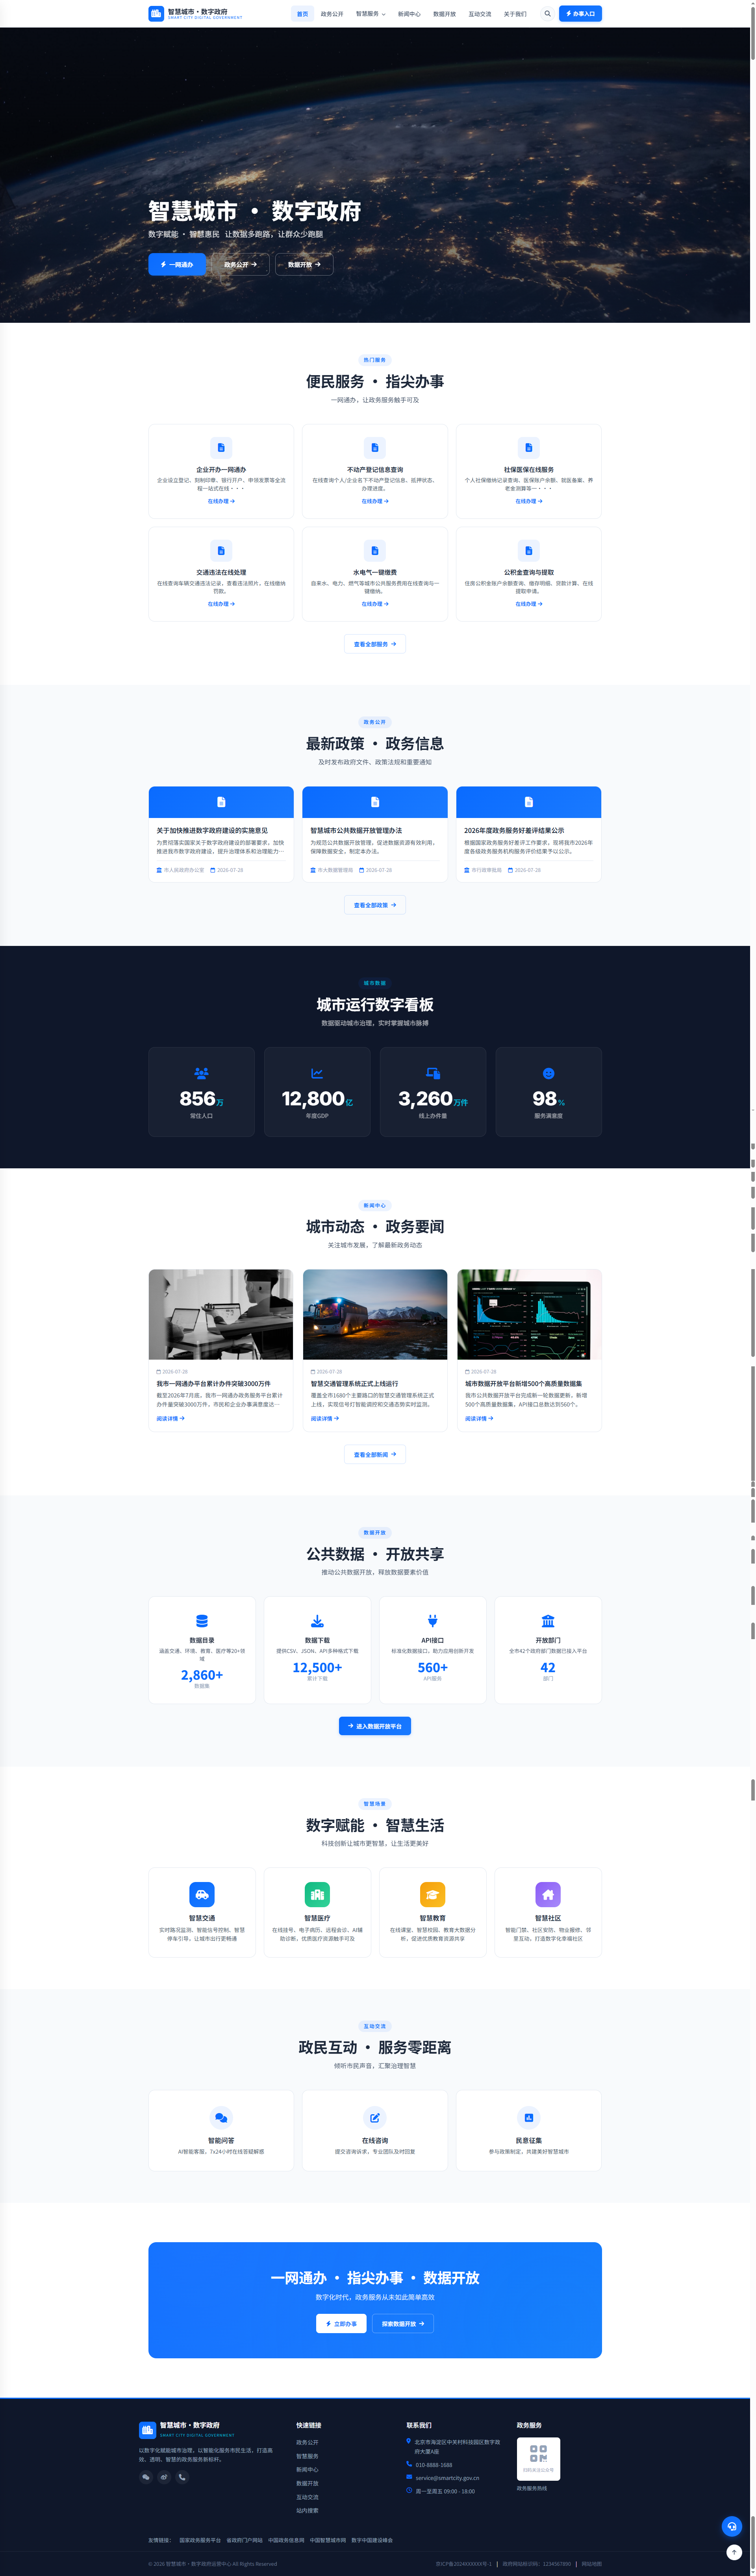Expand the 智慧服务 dropdown in navigation
This screenshot has height=2576, width=756.
click(370, 14)
